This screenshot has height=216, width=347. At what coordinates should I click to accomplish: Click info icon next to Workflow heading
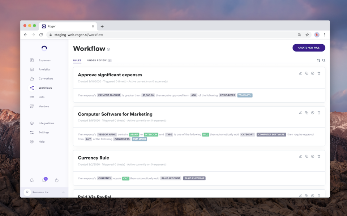click(108, 49)
